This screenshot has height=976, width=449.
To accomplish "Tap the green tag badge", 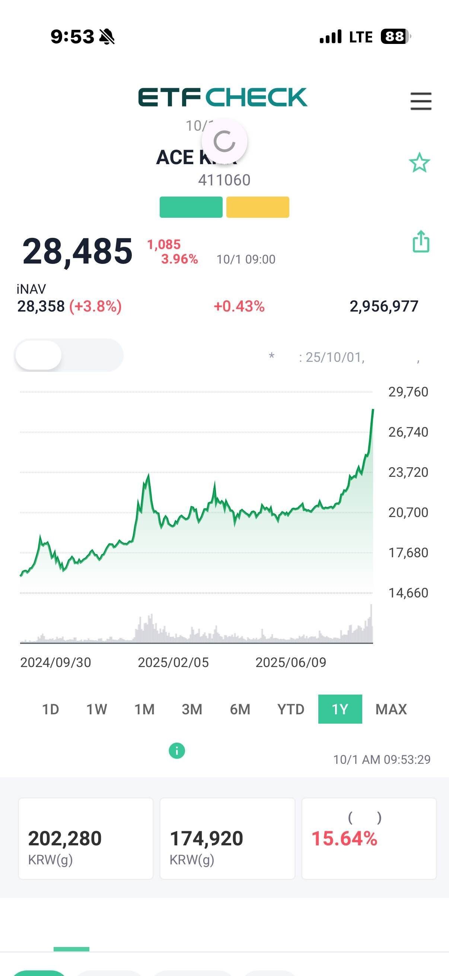I will pyautogui.click(x=191, y=207).
